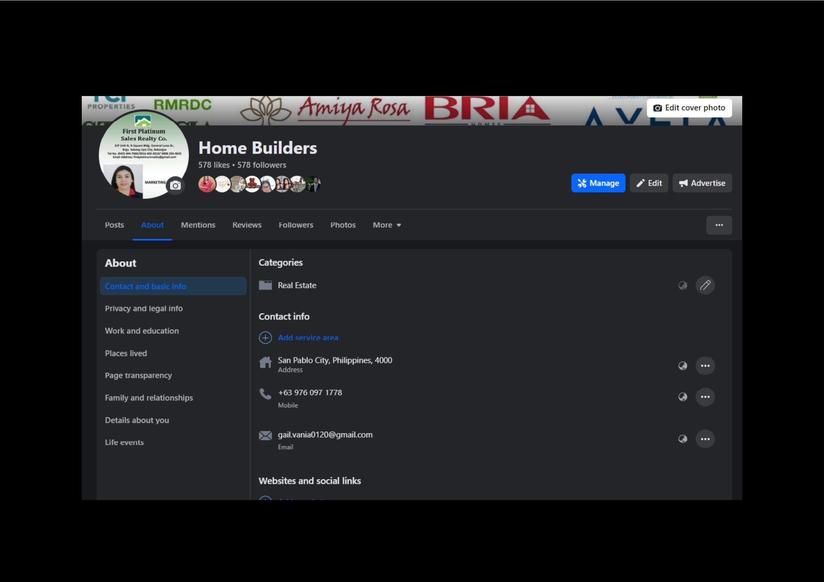Toggle audience globe beside the Real Estate category
Image resolution: width=824 pixels, height=582 pixels.
pyautogui.click(x=682, y=285)
